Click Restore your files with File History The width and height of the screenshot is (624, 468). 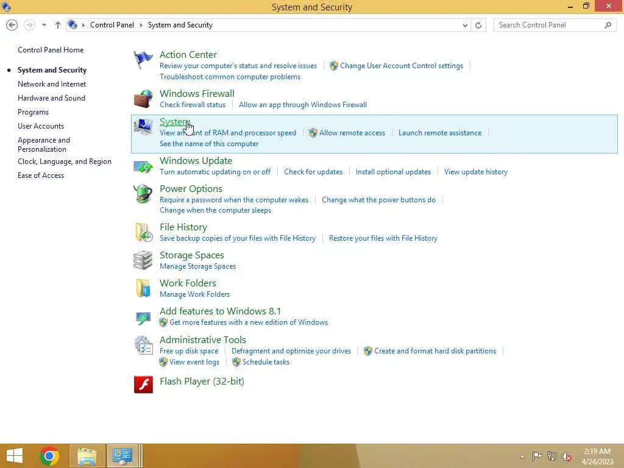point(383,238)
